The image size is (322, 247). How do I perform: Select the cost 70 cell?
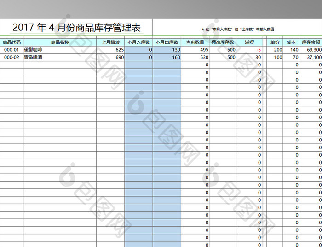tap(291, 58)
